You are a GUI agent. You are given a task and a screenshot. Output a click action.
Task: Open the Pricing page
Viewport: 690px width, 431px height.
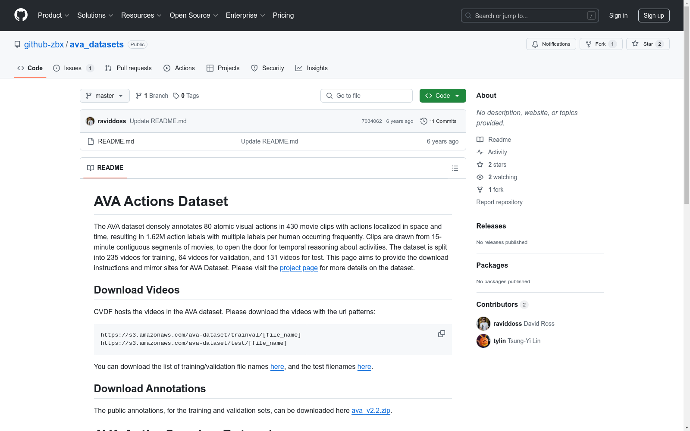[x=283, y=16]
